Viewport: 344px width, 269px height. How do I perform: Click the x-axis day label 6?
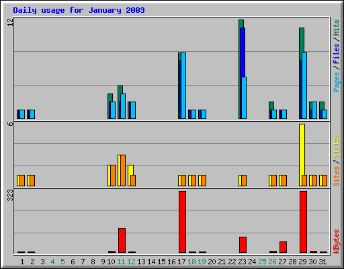(73, 262)
